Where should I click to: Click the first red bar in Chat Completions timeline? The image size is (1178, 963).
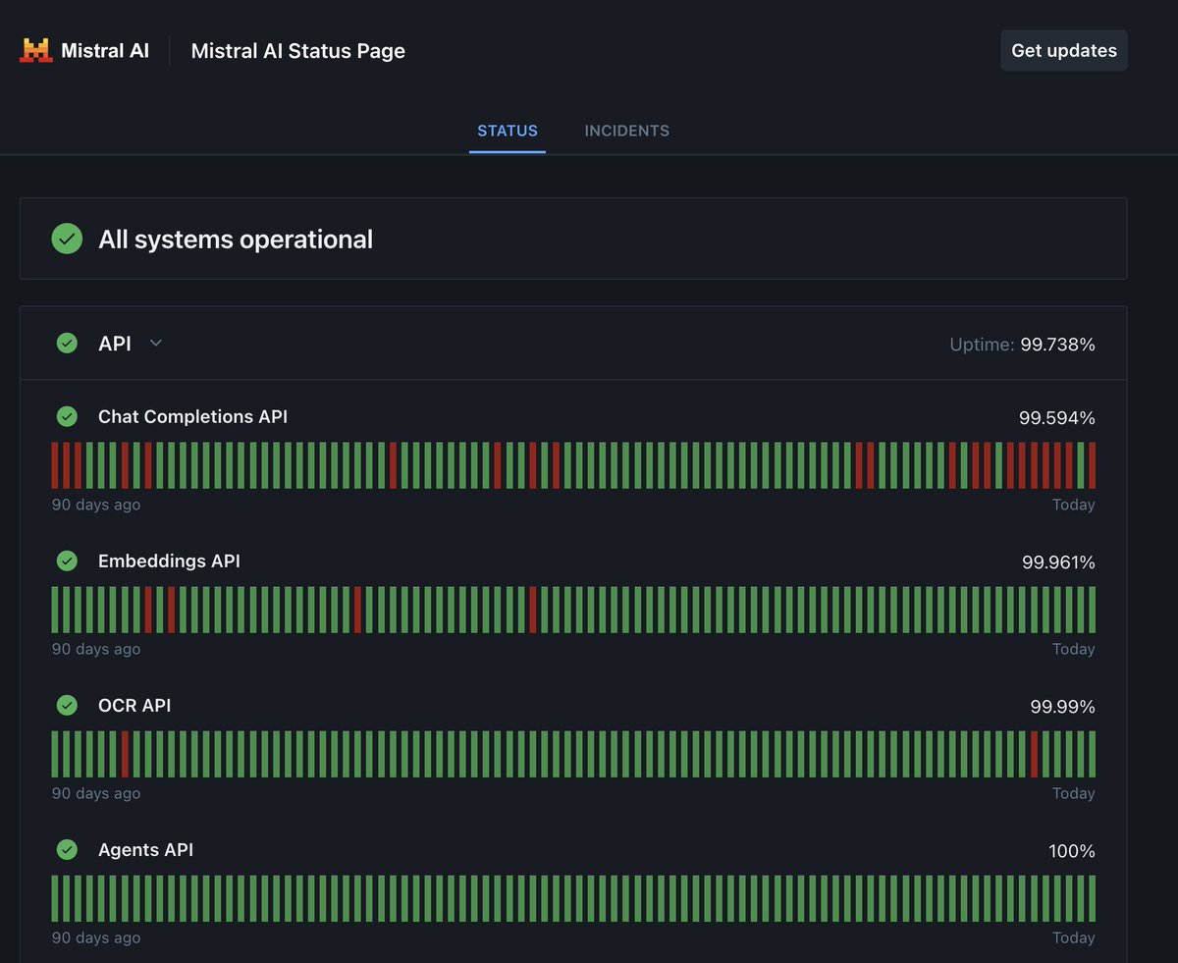tap(55, 465)
